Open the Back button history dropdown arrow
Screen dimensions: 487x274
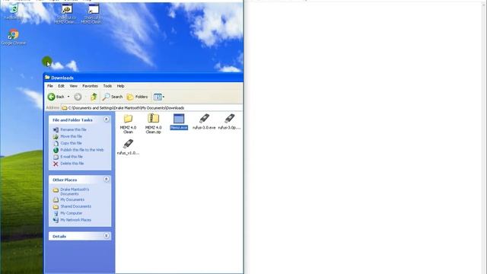tap(68, 97)
